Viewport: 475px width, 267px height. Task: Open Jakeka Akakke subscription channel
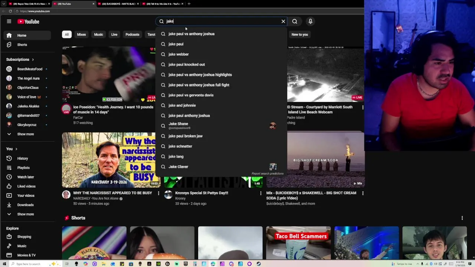(x=27, y=106)
